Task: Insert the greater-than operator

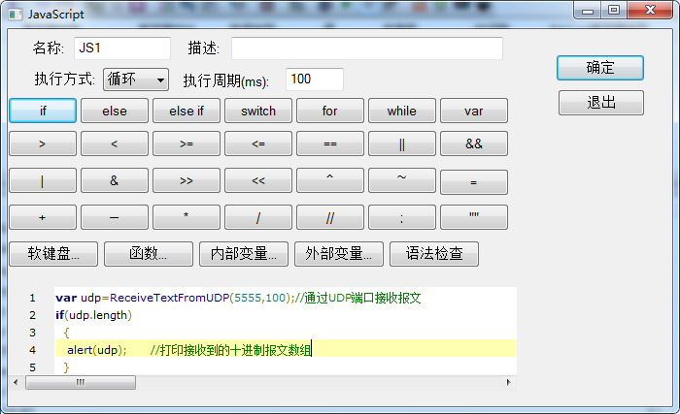Action: pos(43,143)
